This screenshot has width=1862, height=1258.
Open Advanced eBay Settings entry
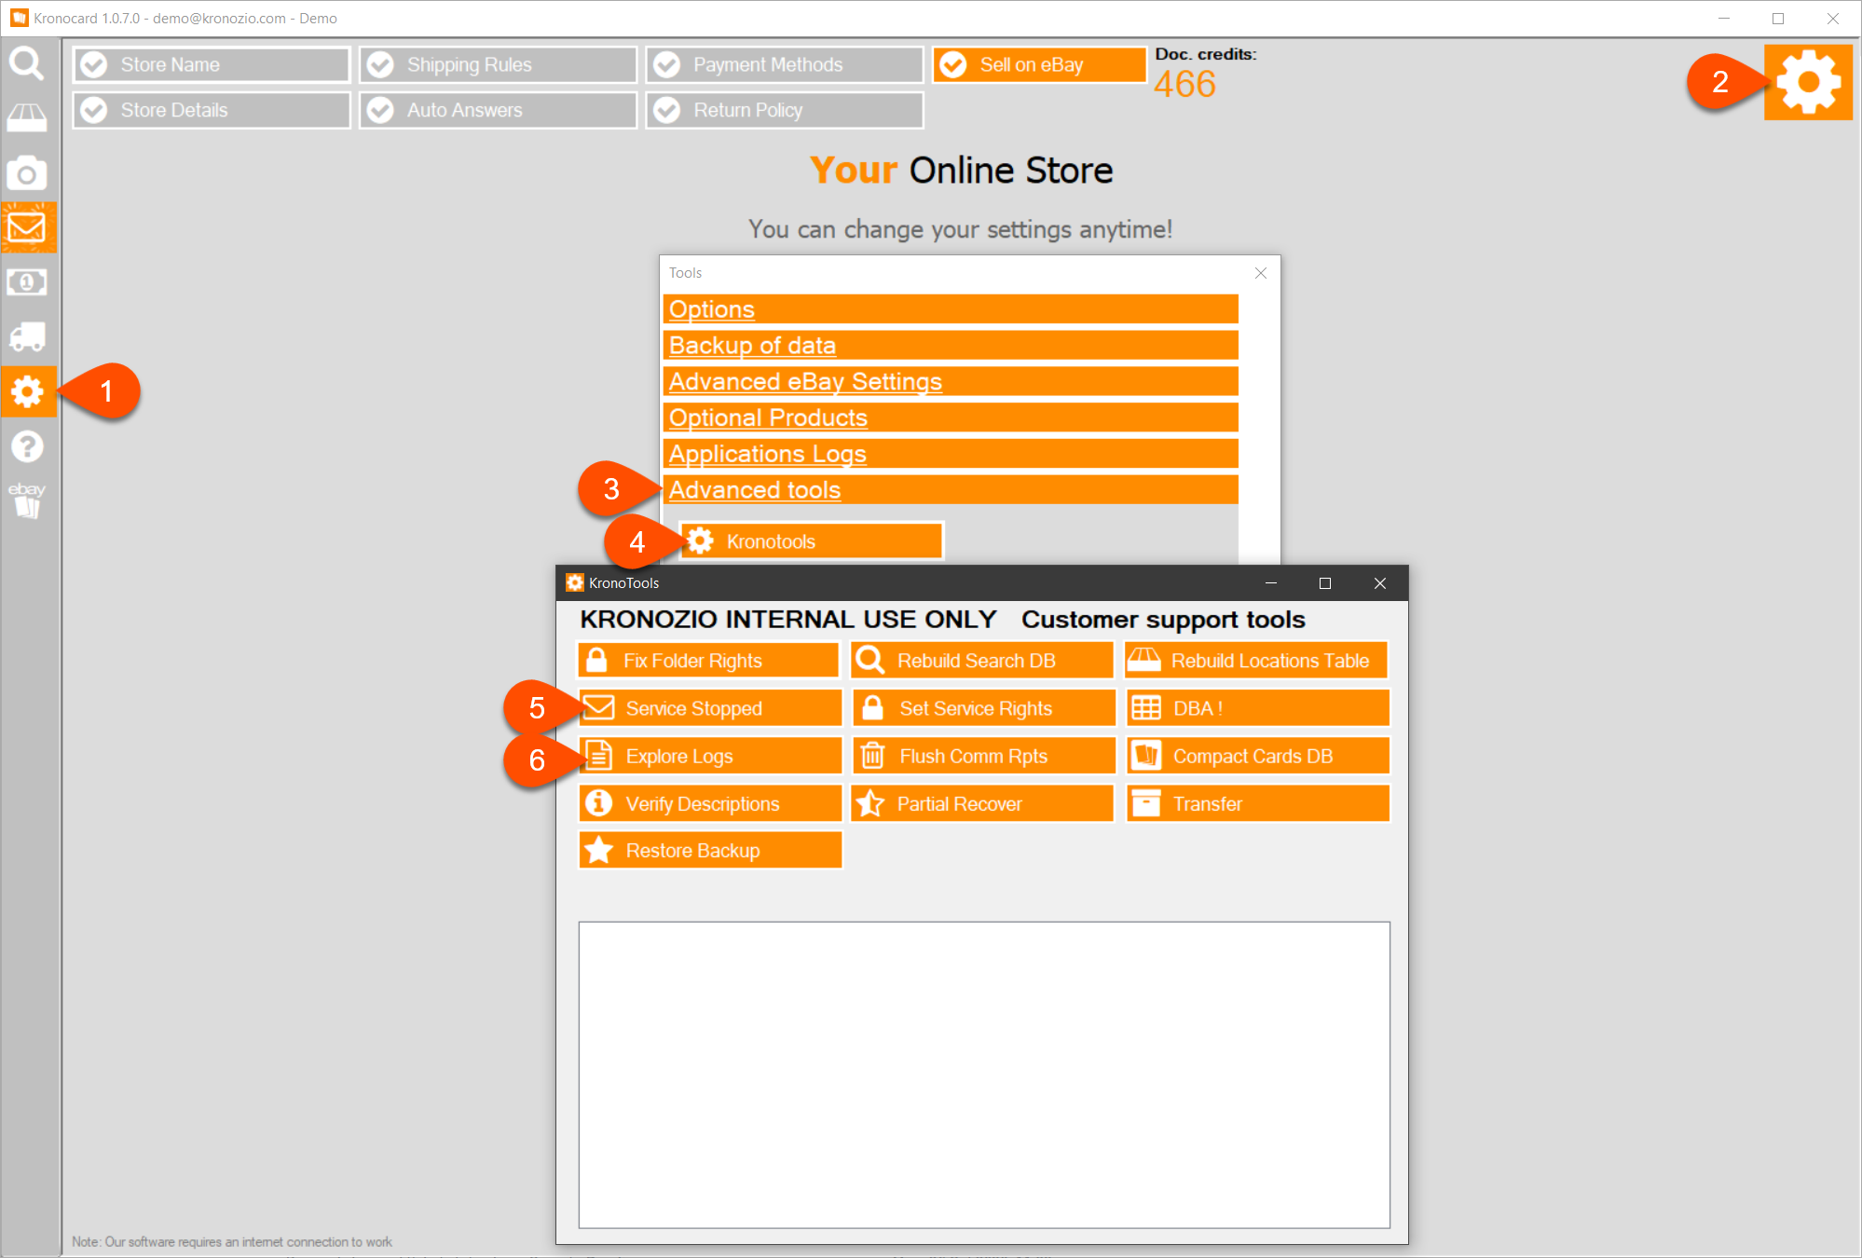click(951, 381)
